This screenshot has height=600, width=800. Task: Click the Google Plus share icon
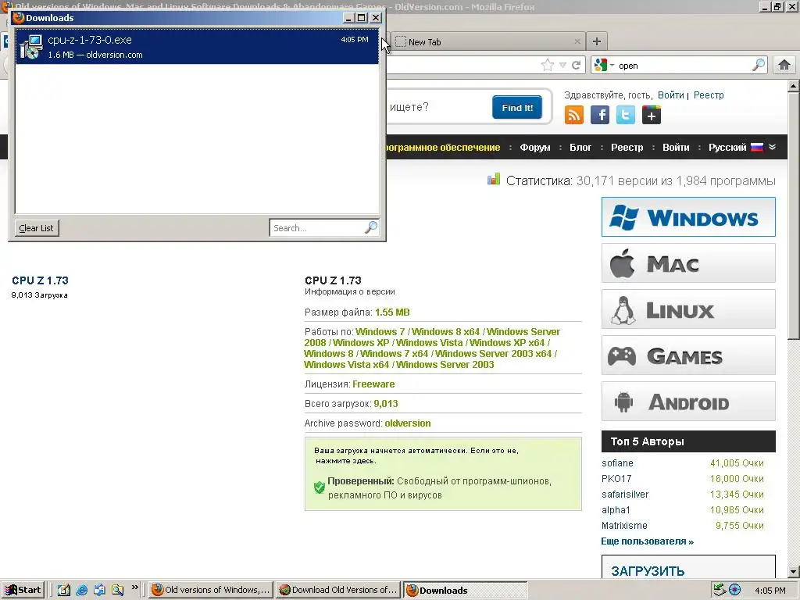pyautogui.click(x=651, y=115)
